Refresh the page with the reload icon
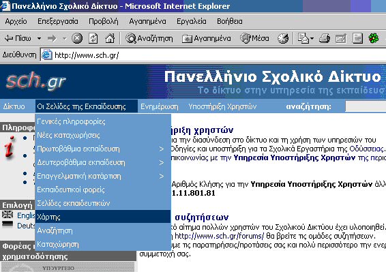386x272 pixels. coord(93,38)
